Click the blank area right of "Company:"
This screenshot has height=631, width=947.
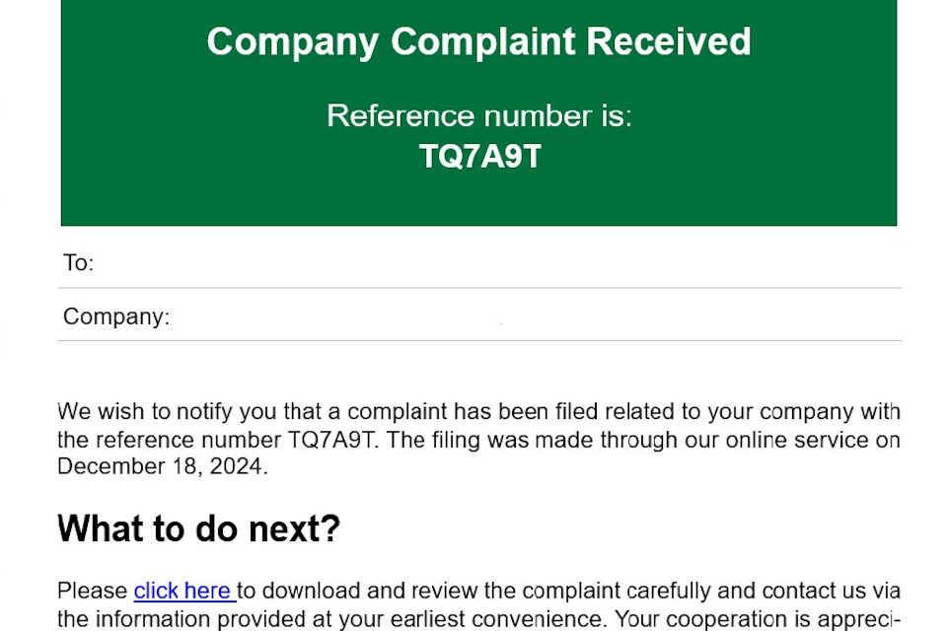click(533, 316)
